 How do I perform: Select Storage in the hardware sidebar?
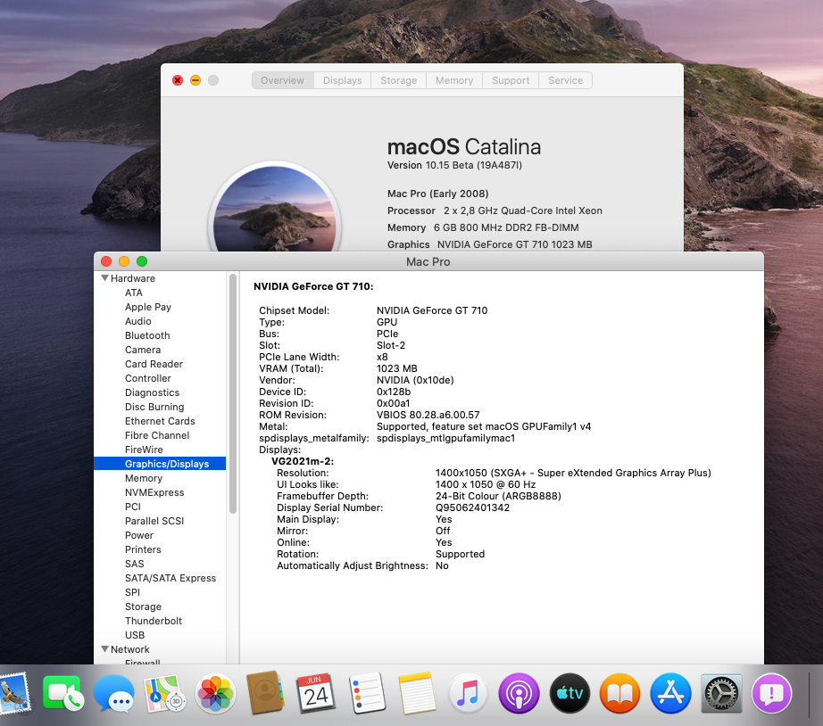(144, 606)
